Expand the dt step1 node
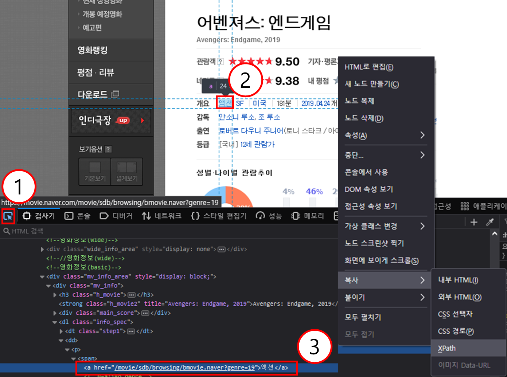This screenshot has height=377, width=507. (x=61, y=331)
